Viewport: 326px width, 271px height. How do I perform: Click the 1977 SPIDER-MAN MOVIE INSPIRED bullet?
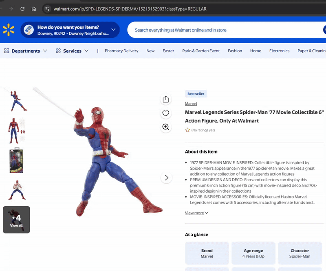point(252,168)
